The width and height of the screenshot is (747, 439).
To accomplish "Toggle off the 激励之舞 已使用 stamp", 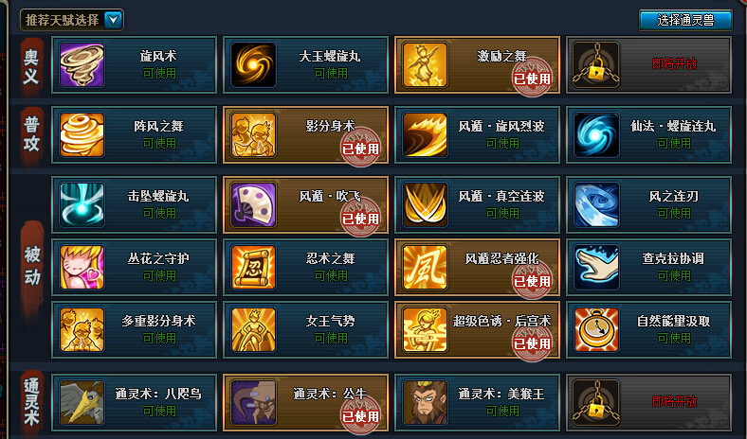I will (532, 77).
